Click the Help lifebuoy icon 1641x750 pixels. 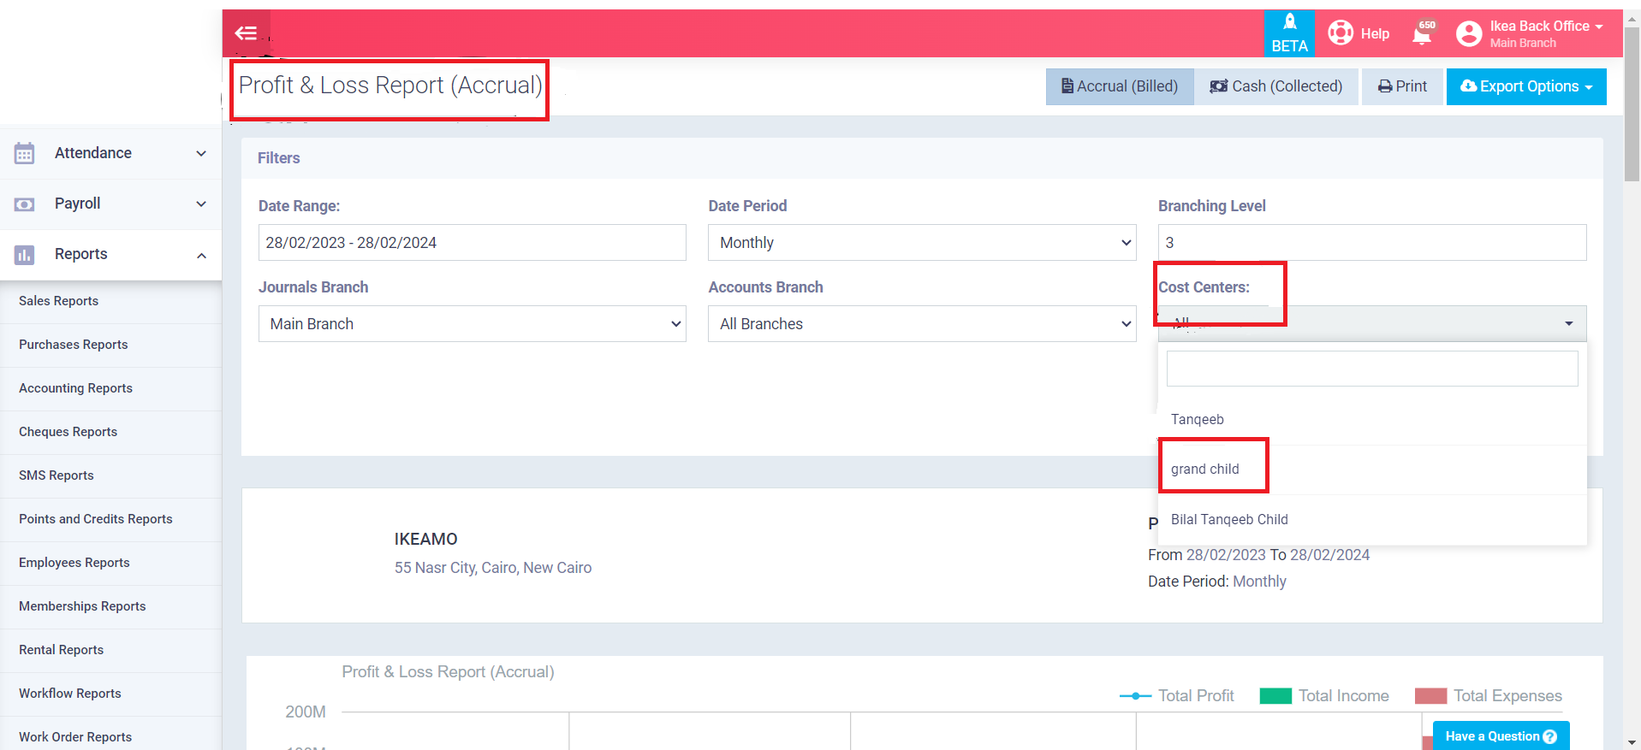1340,33
